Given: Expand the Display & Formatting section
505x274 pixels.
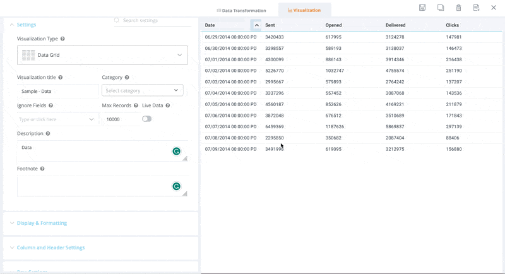Looking at the screenshot, I should click(x=42, y=223).
